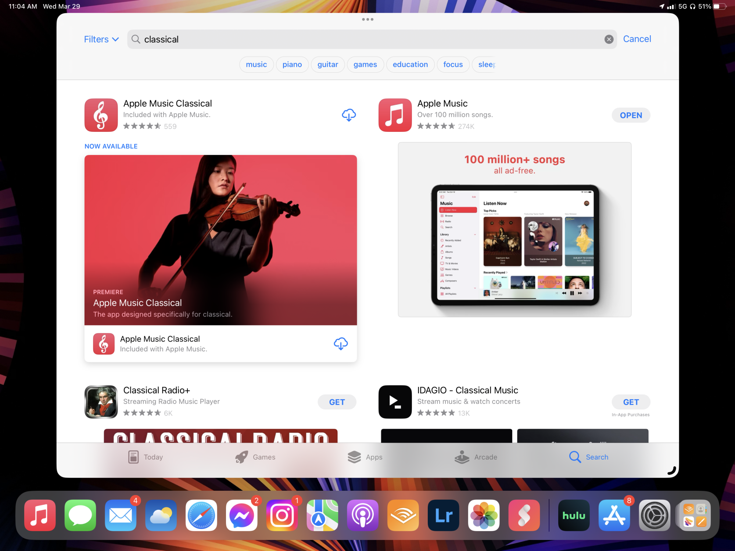Viewport: 735px width, 551px height.
Task: Download Apple Music Classical from top result
Action: coord(349,115)
